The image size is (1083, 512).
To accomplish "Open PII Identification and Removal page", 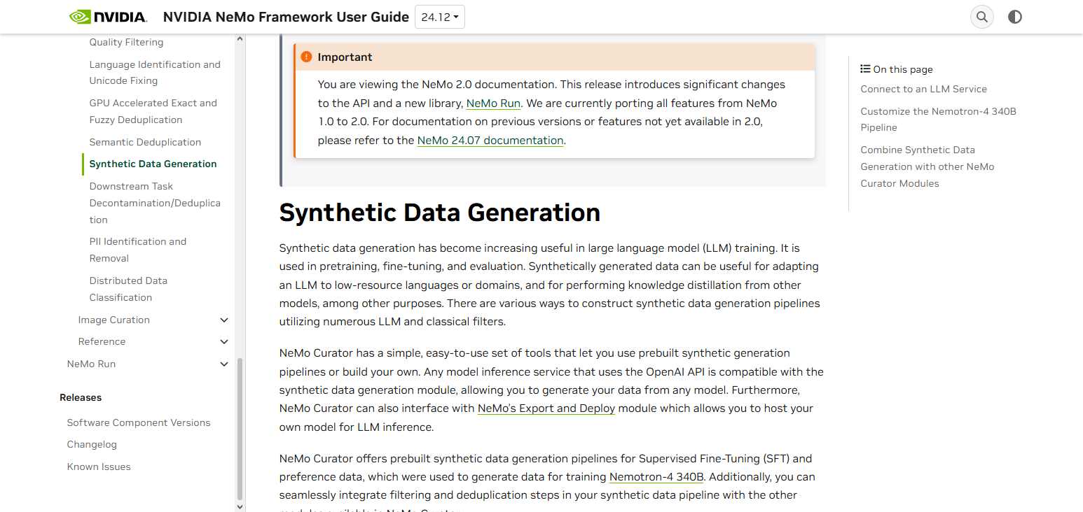I will [138, 250].
